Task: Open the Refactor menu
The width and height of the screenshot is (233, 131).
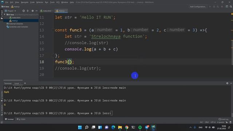Action: 40,2
